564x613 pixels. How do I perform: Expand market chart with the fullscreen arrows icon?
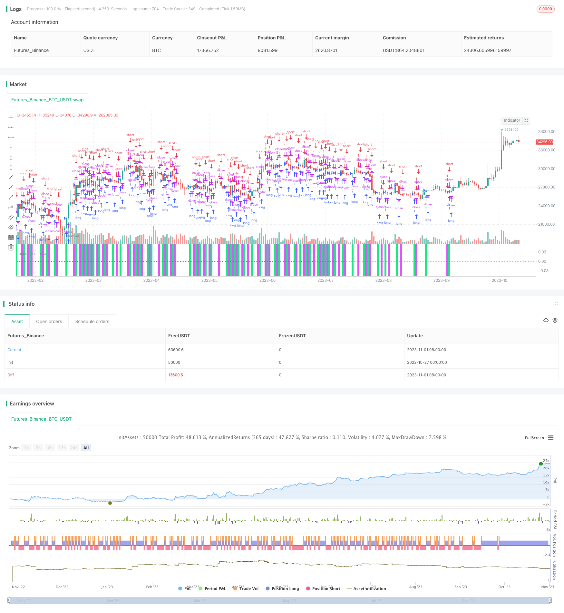526,120
